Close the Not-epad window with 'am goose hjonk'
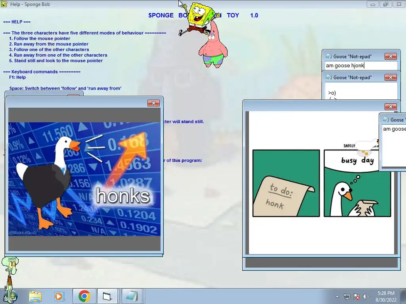The width and height of the screenshot is (406, 304). (391, 56)
